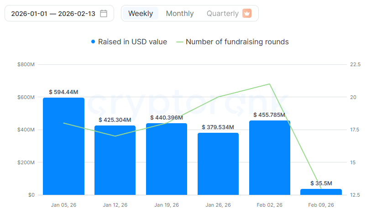Click the small Feb 09, 26 bar
This screenshot has height=214, width=377.
[321, 192]
